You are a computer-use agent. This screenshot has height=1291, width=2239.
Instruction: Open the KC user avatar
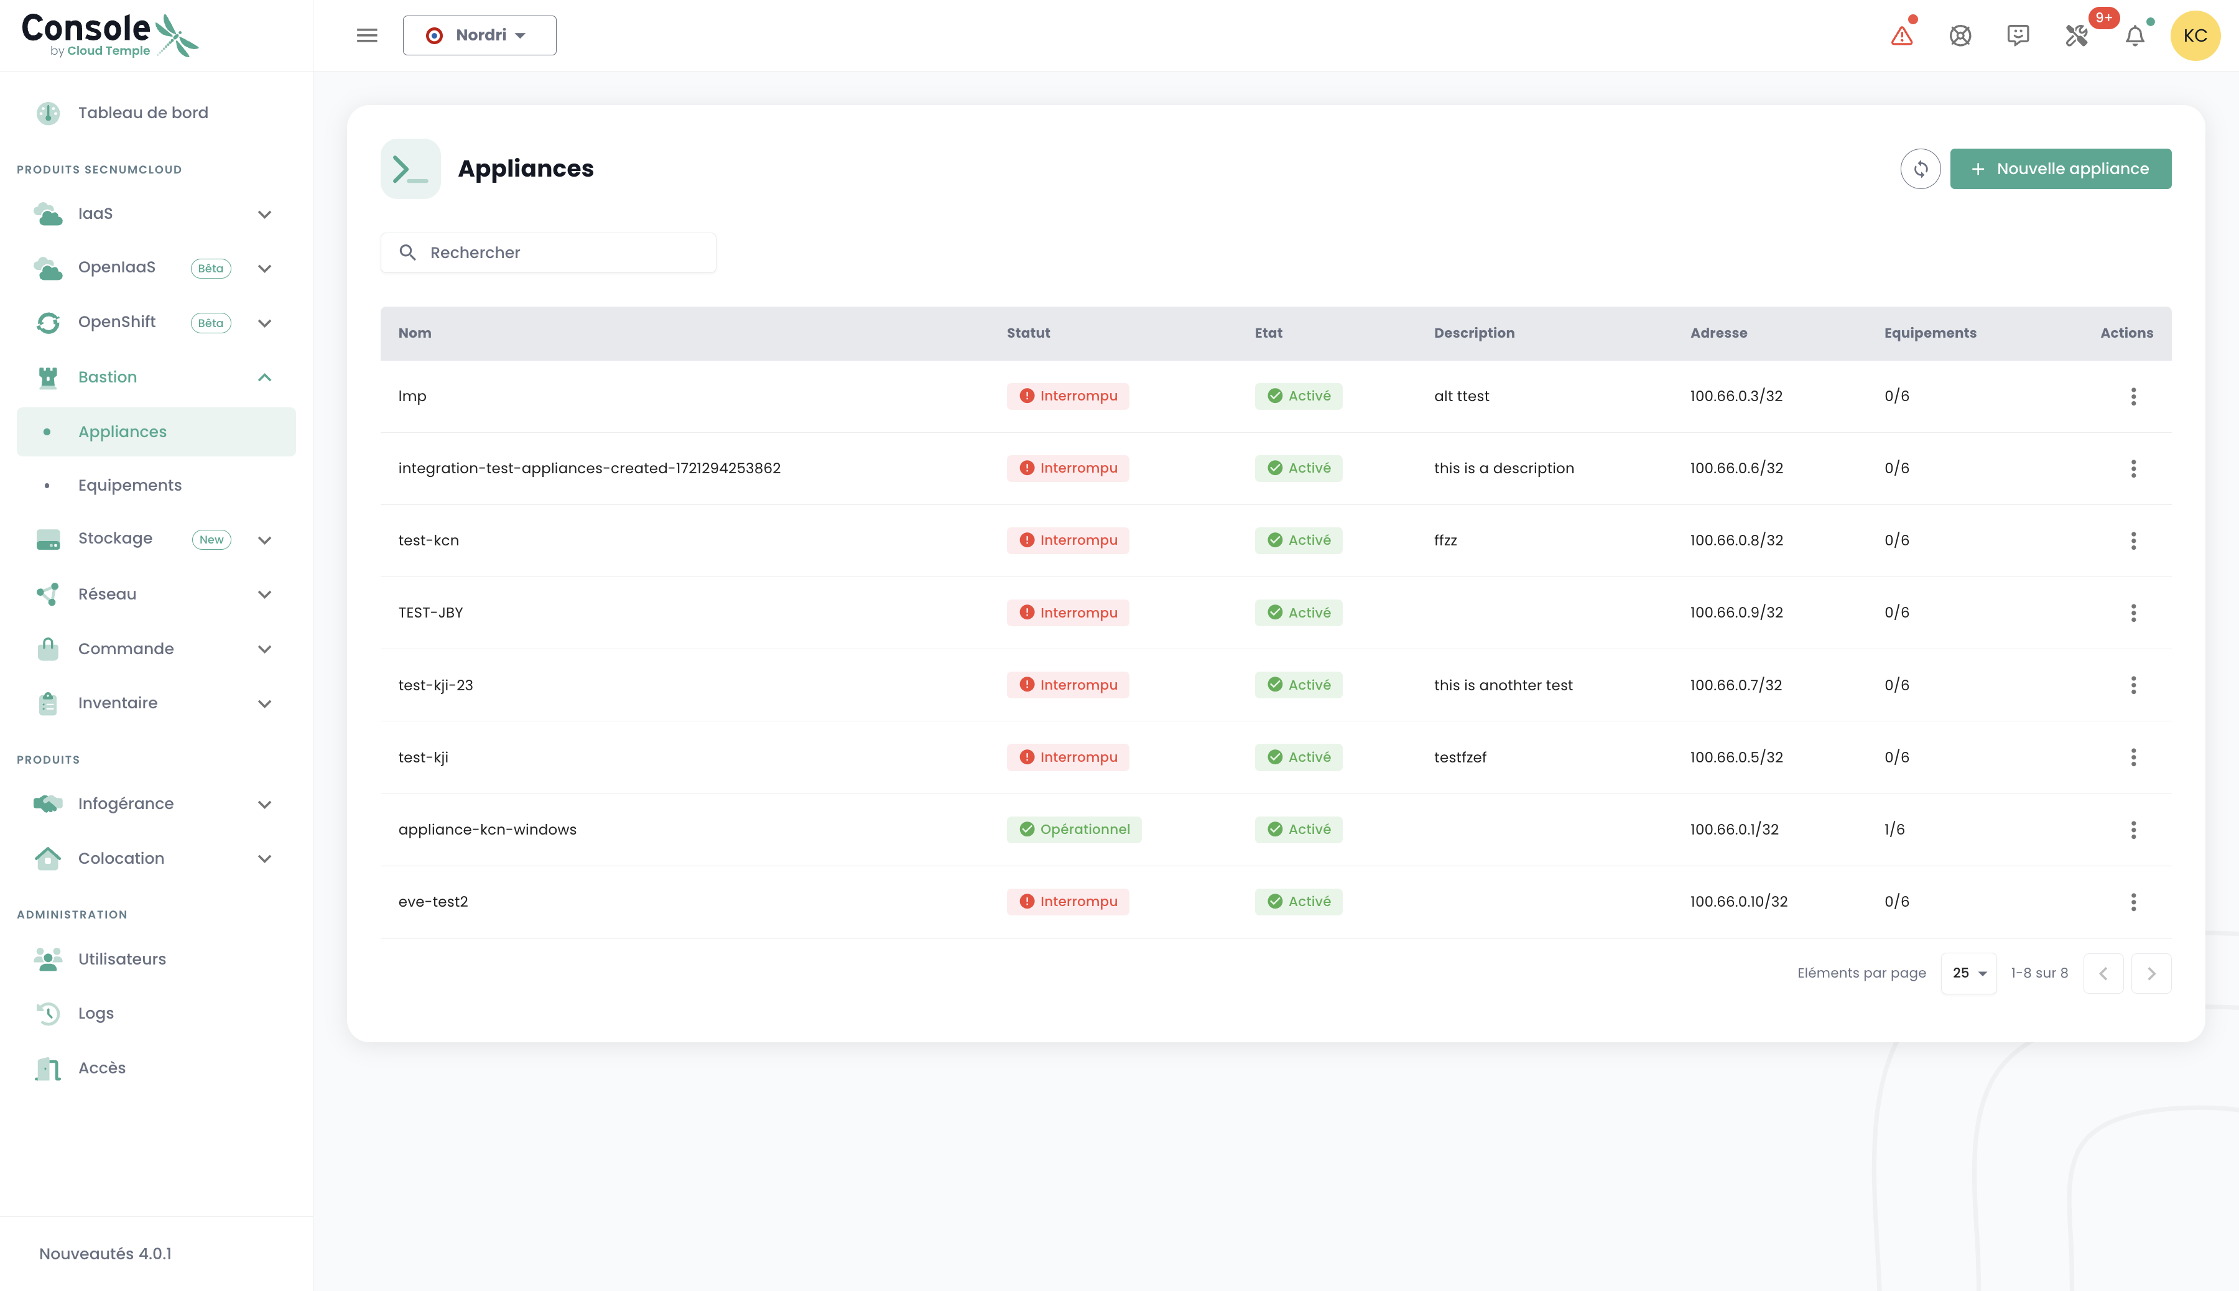point(2195,35)
